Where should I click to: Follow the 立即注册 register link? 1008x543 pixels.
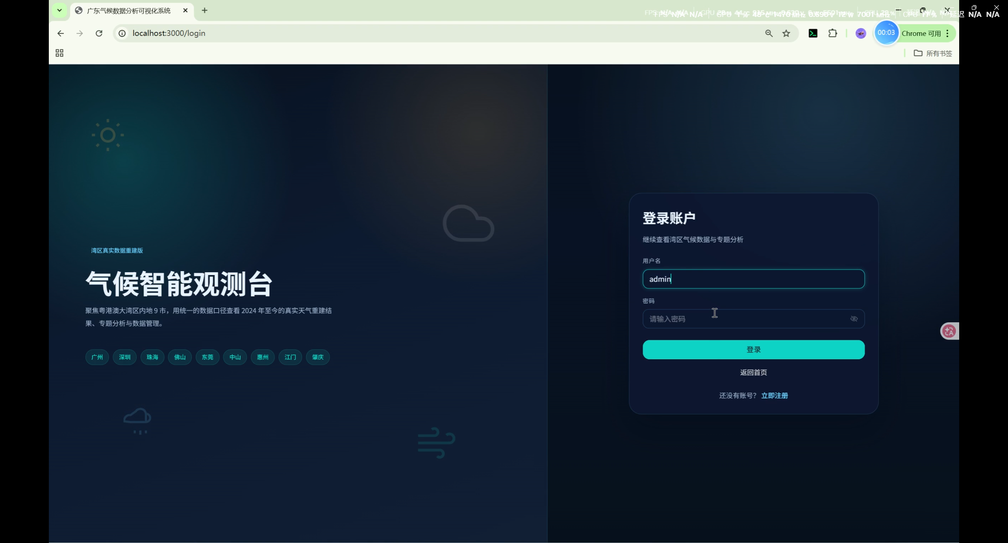pyautogui.click(x=774, y=395)
